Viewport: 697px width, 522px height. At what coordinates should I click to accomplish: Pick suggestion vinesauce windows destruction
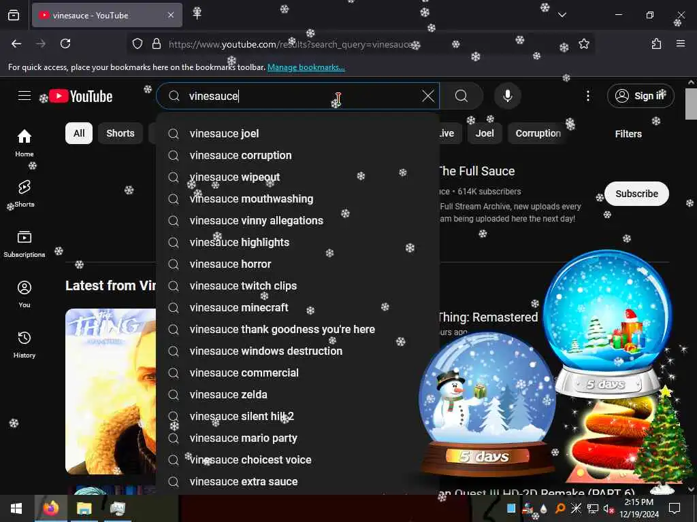click(x=298, y=351)
